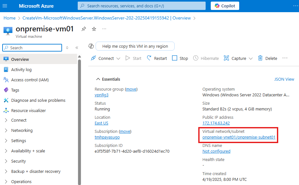
Task: Open JSON View link
Action: pos(284,79)
